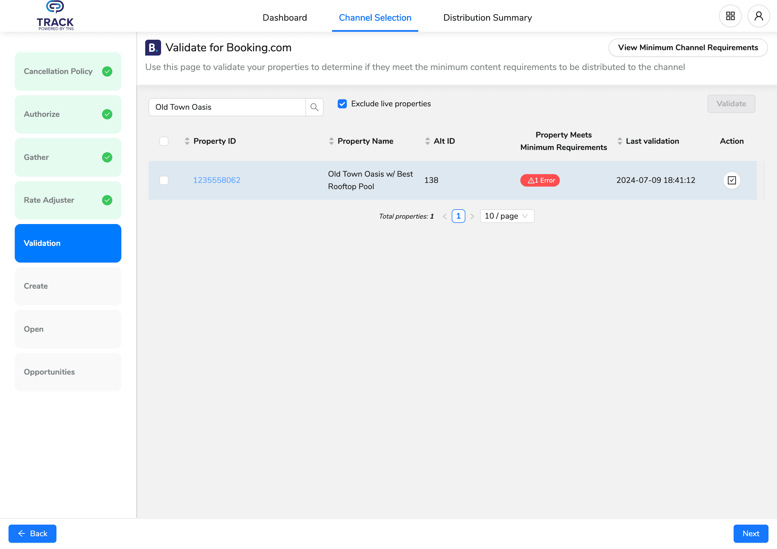This screenshot has height=549, width=777.
Task: Click View Minimum Channel Requirements button
Action: click(688, 48)
